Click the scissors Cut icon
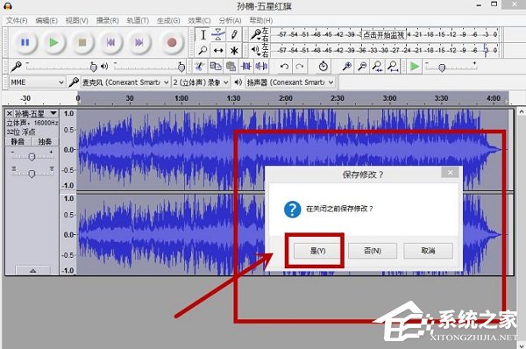 click(200, 66)
